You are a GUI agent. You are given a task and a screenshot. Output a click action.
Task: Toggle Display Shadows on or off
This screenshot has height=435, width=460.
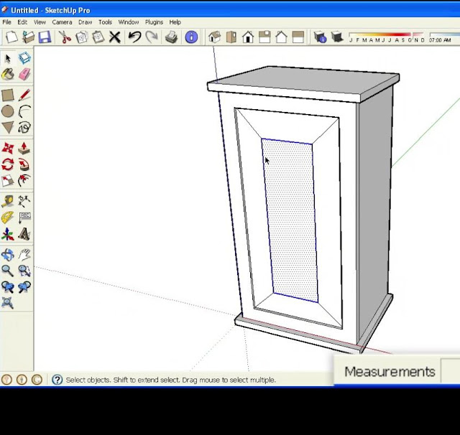coord(337,37)
